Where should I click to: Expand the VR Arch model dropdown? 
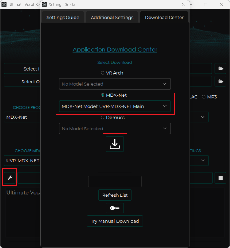[115, 84]
